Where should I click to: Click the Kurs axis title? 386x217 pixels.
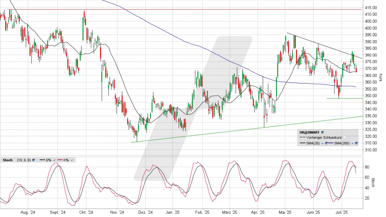click(x=381, y=78)
